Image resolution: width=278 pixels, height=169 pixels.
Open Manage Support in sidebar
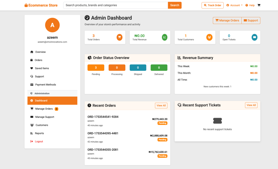pos(52,117)
